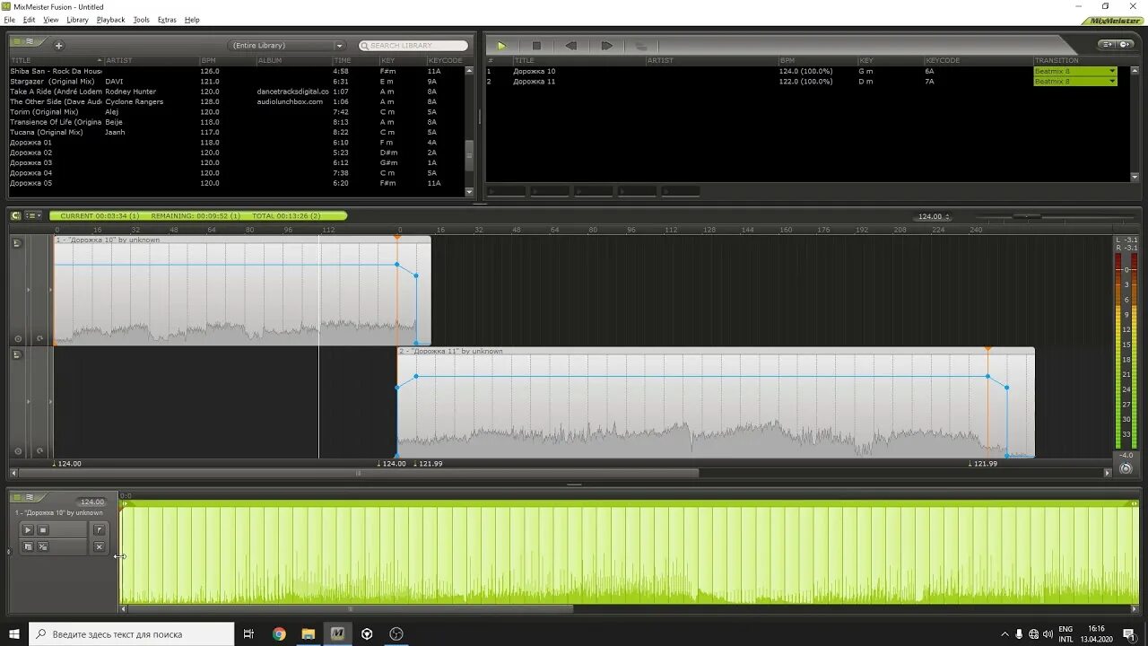Open the Tools menu

pos(142,20)
